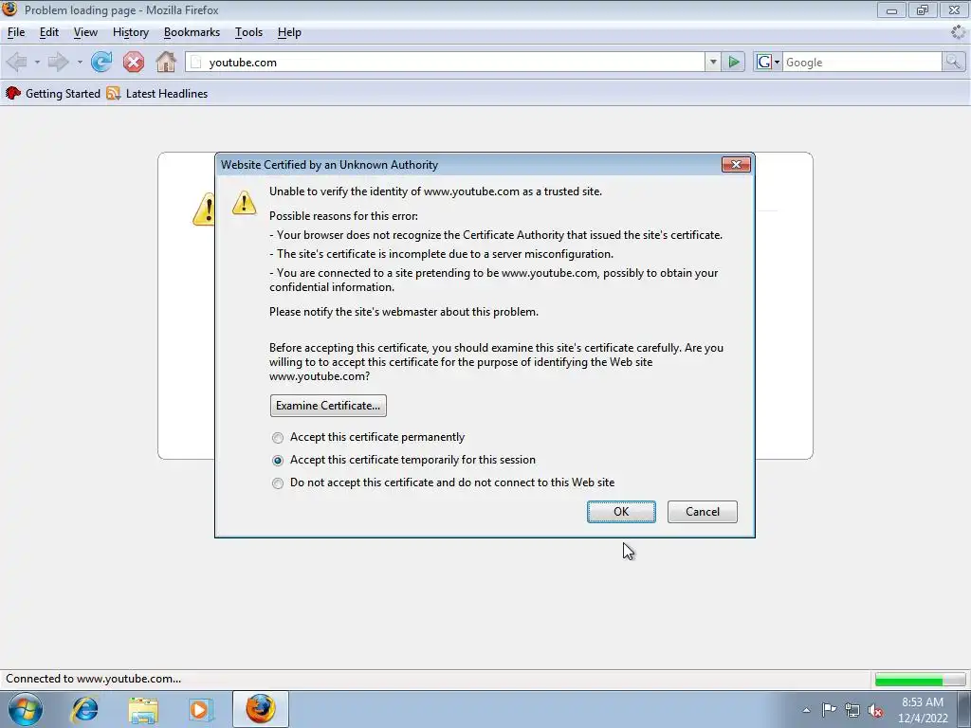Open the Bookmarks menu
This screenshot has width=971, height=728.
pos(192,32)
